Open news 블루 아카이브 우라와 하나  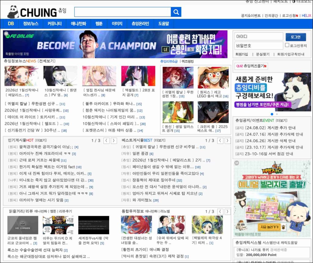click(x=109, y=104)
